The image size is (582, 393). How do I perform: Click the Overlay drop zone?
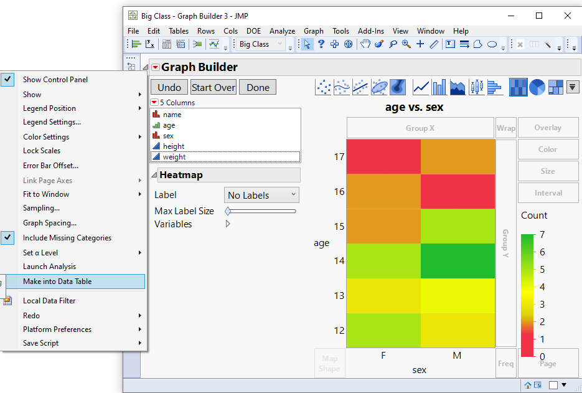click(x=548, y=128)
